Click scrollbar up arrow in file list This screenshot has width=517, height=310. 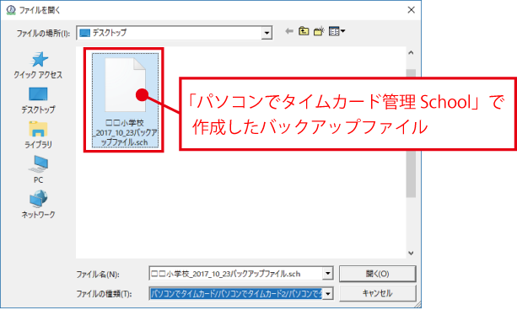click(411, 53)
